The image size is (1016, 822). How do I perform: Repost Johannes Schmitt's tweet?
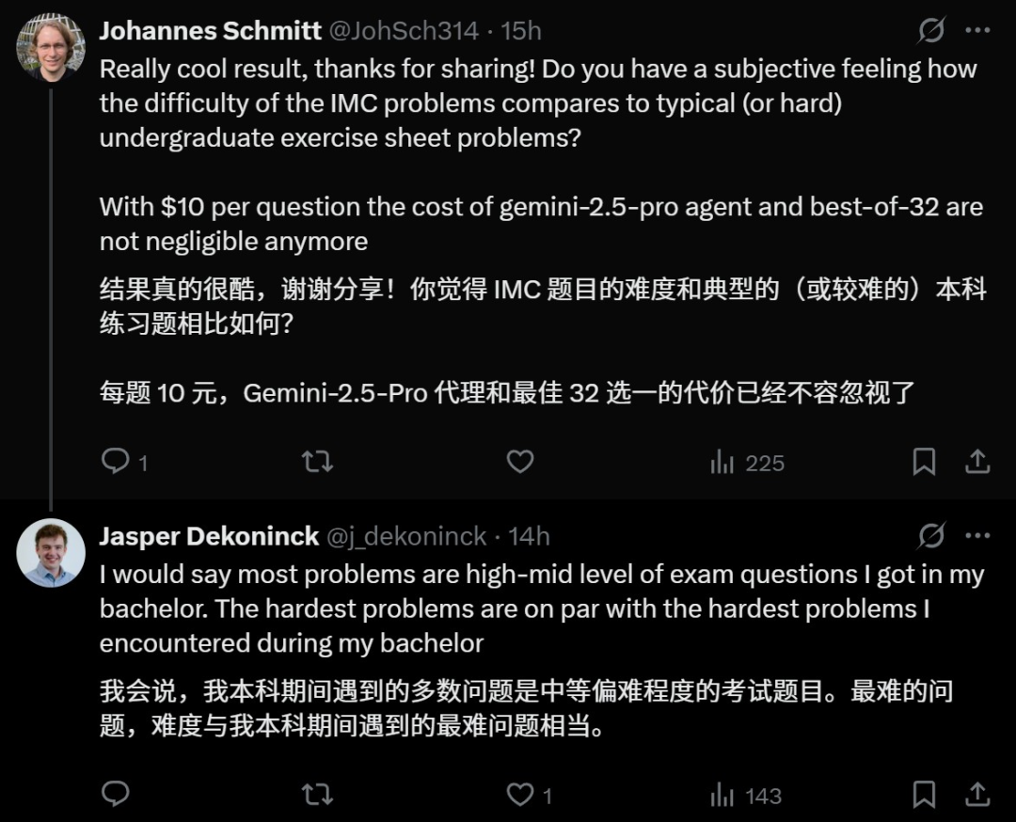pyautogui.click(x=317, y=462)
